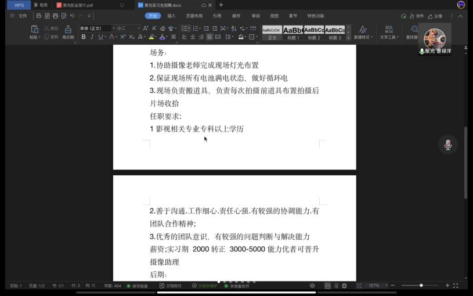Click the bulleted list icon
Image resolution: width=473 pixels, height=296 pixels.
tap(185, 28)
